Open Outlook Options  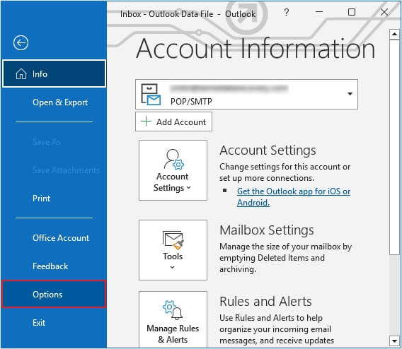pos(54,294)
